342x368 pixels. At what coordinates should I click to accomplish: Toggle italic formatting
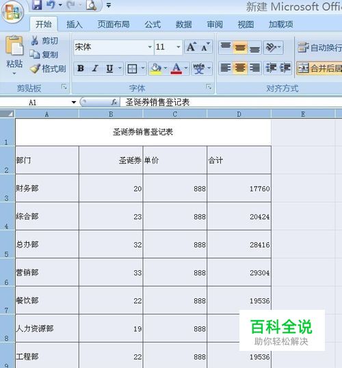(x=95, y=68)
